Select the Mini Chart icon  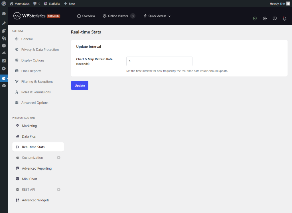[18, 179]
